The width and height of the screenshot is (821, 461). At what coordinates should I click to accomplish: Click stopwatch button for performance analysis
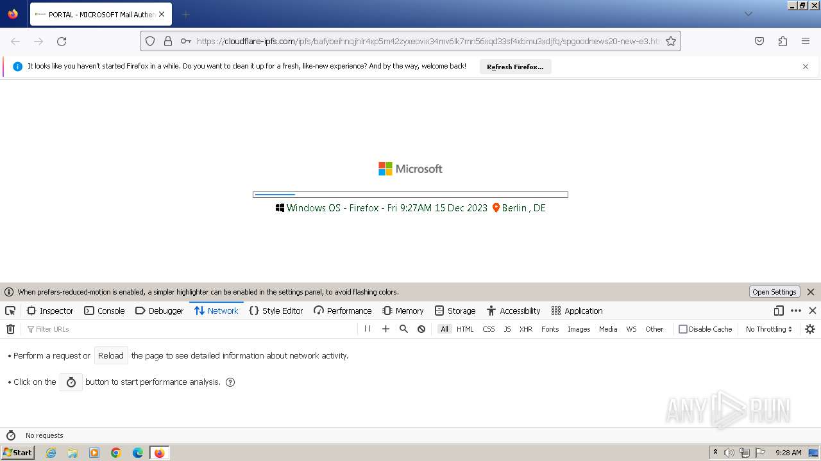[x=71, y=382]
